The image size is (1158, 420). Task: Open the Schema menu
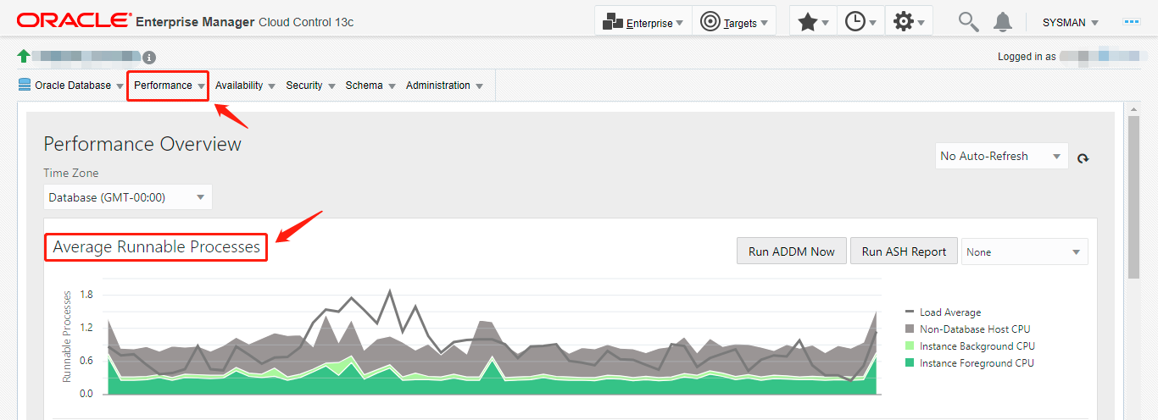(370, 86)
